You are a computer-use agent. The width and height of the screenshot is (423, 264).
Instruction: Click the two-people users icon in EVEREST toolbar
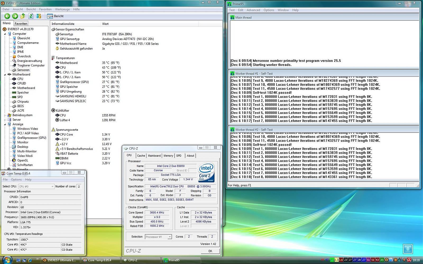click(39, 16)
